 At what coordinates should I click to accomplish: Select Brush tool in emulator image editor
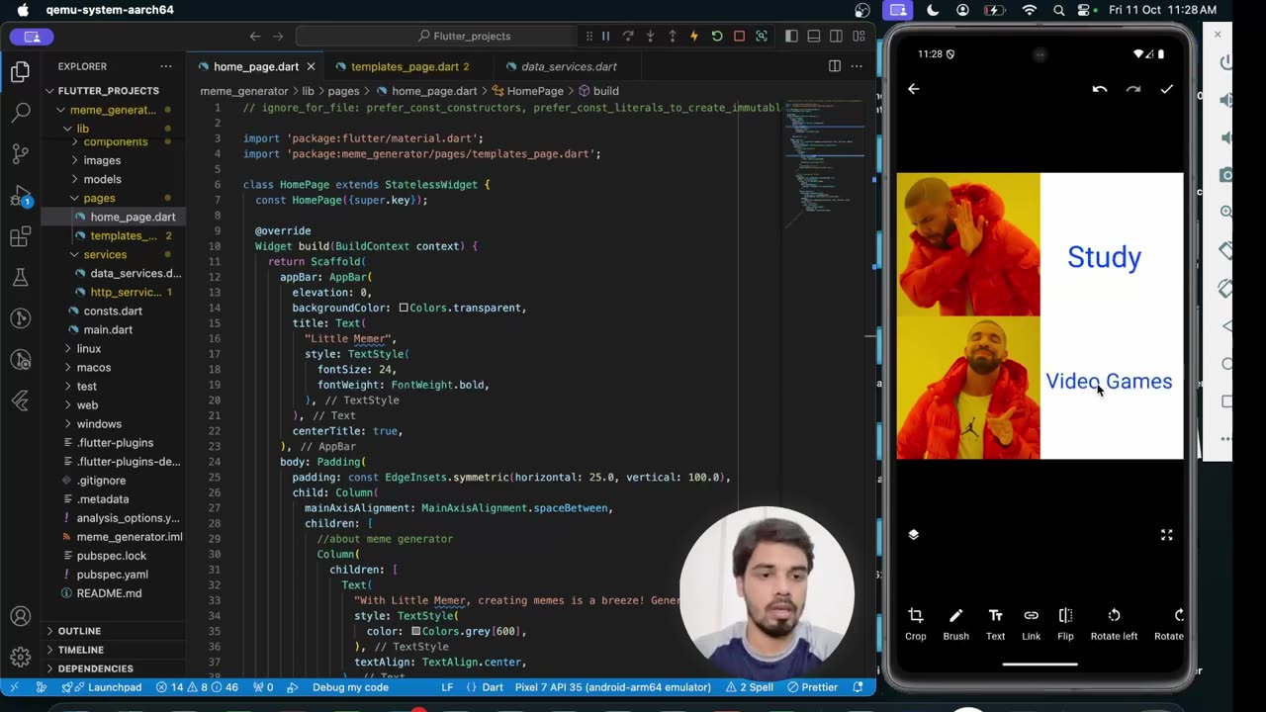coord(955,625)
